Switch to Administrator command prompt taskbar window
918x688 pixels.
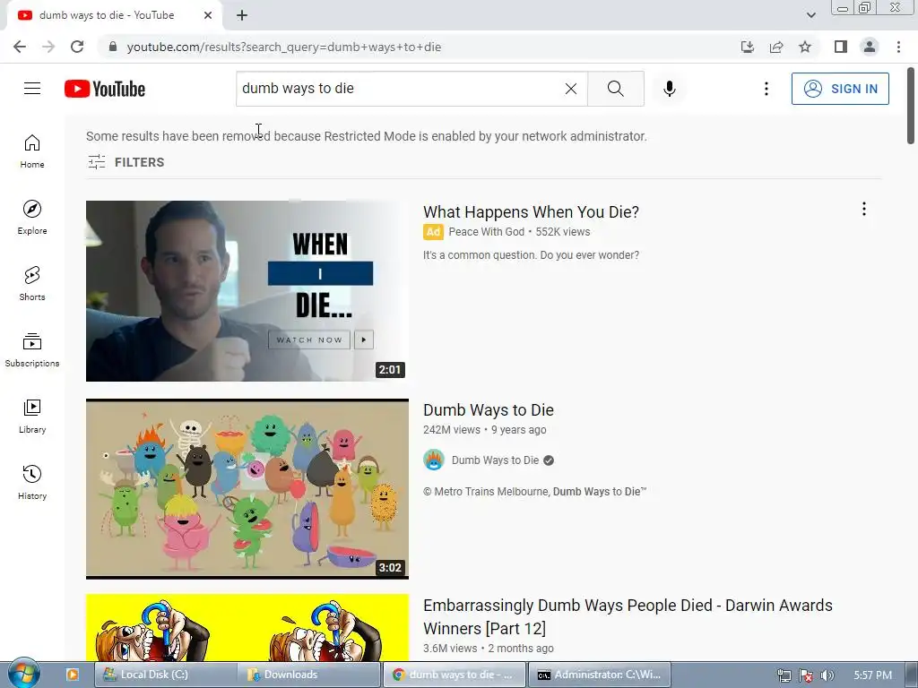(599, 675)
